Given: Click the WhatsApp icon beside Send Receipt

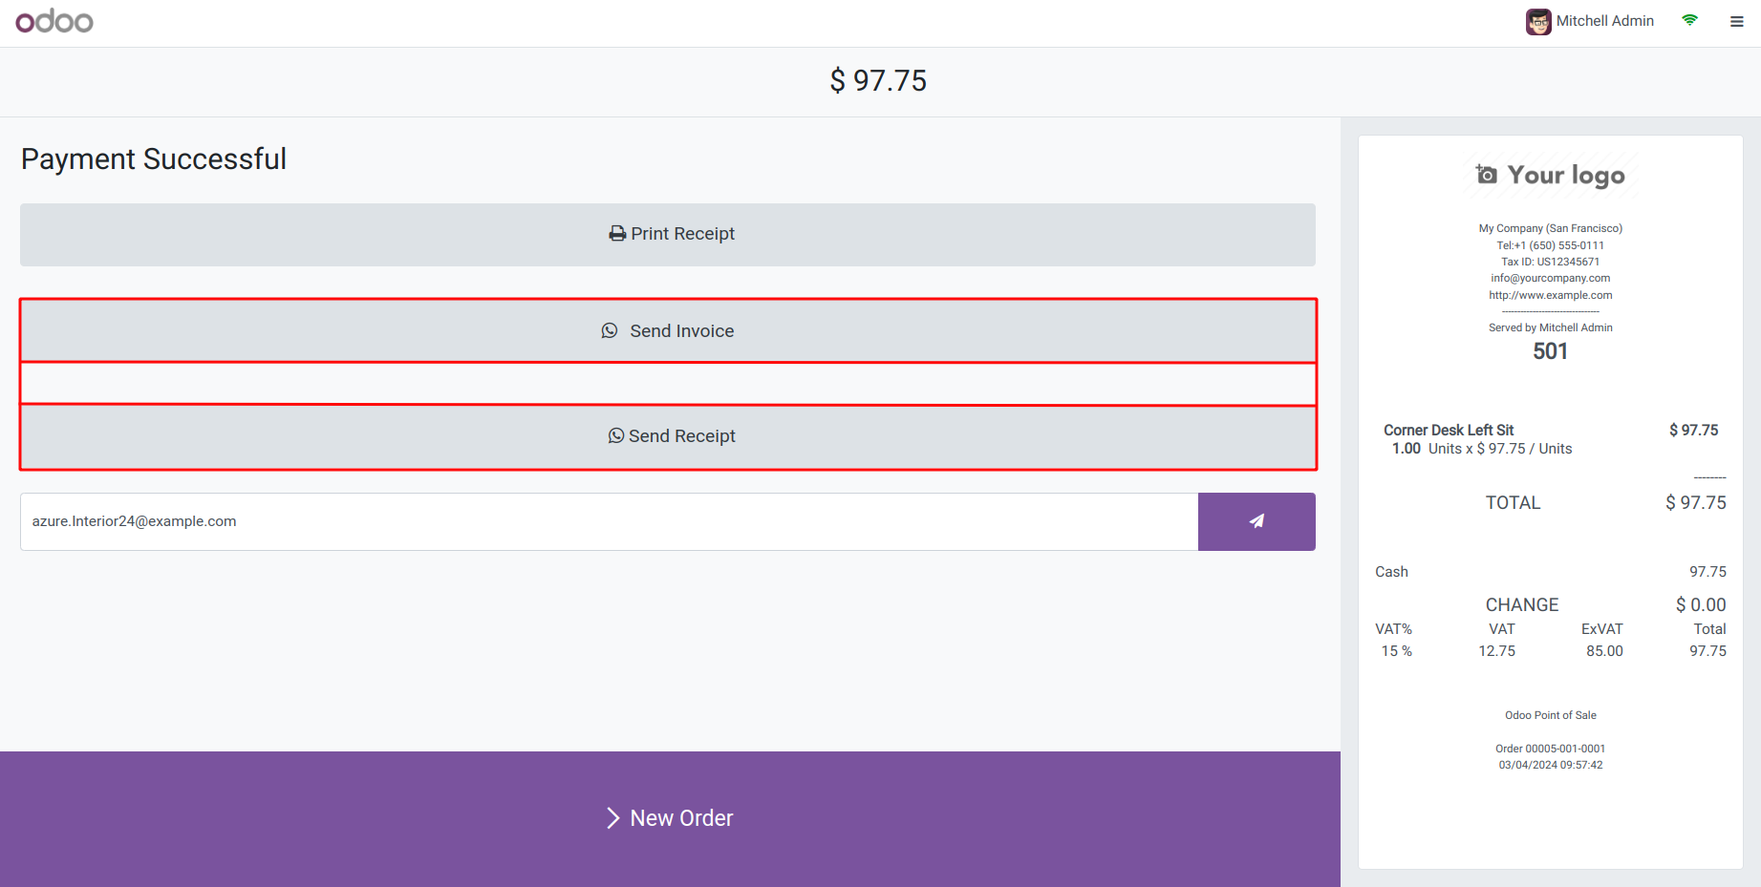Looking at the screenshot, I should pos(616,435).
